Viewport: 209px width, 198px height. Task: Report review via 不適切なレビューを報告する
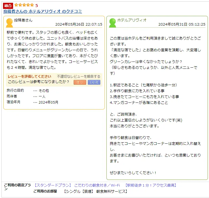tap(78, 77)
